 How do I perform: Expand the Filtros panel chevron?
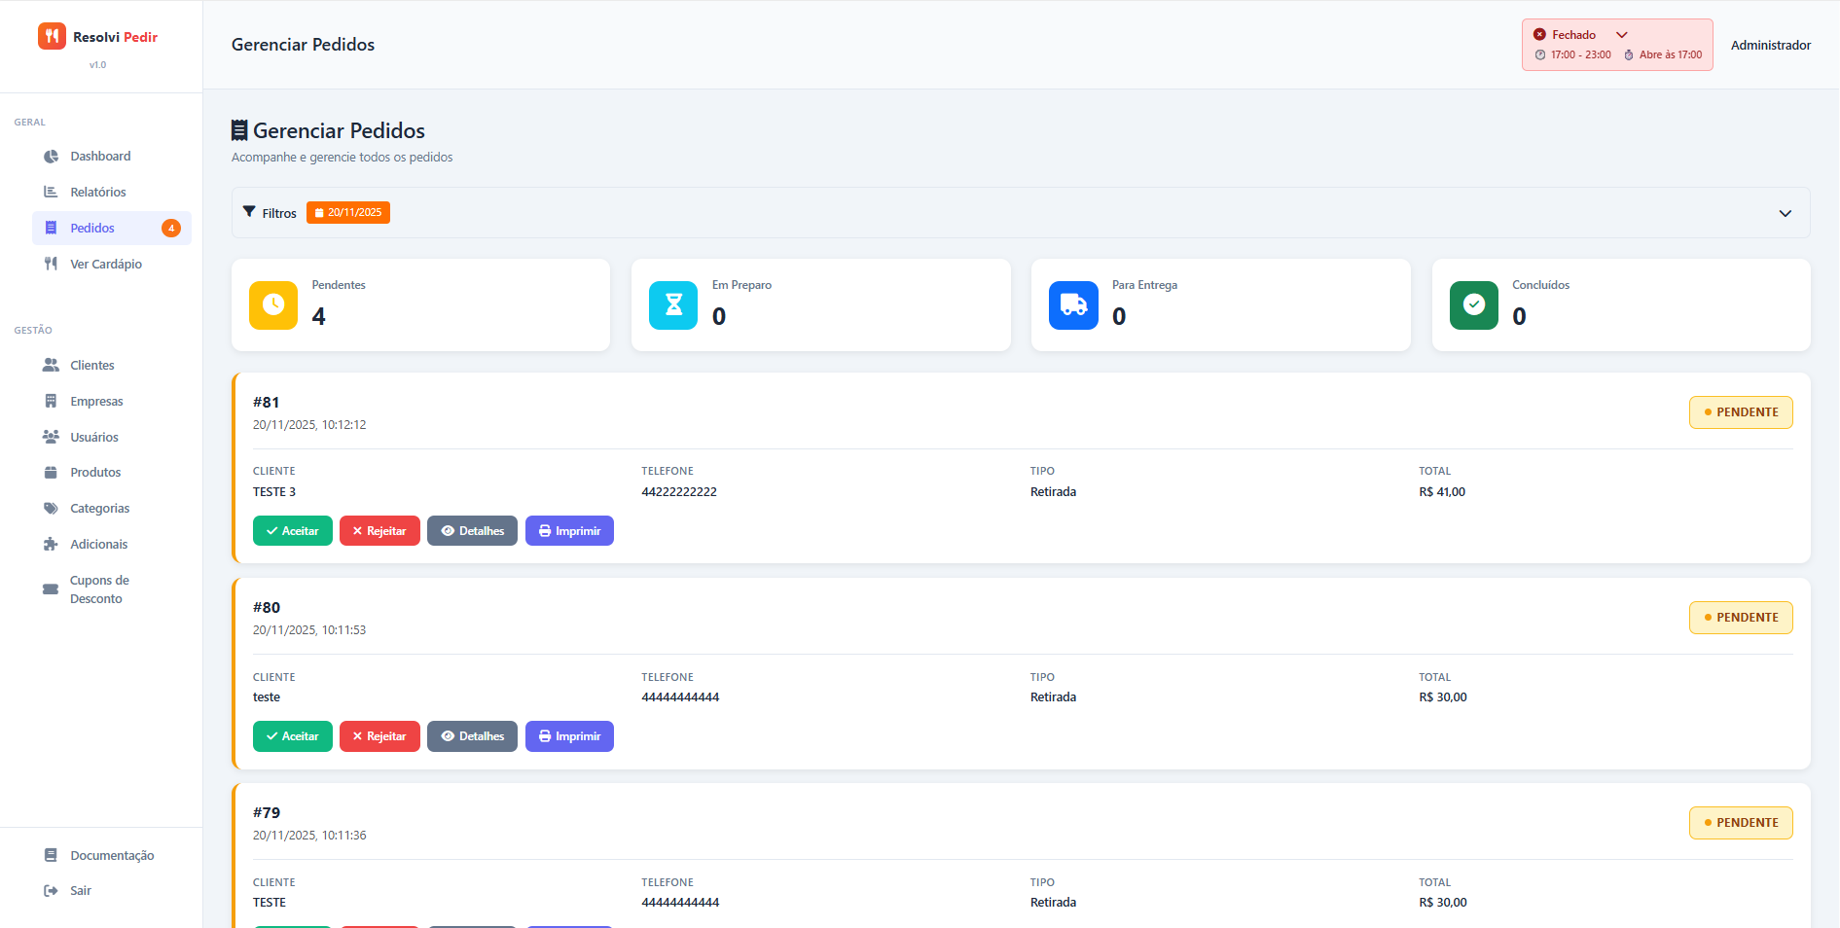pos(1786,213)
